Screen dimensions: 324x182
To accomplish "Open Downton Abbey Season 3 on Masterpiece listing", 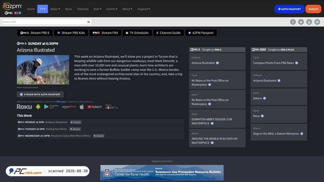I will 212,121.
